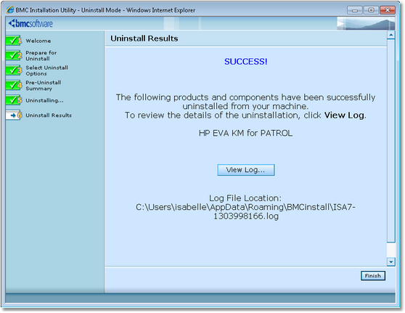405x313 pixels.
Task: Minimize the BMC Installation Utility window
Action: (x=355, y=10)
